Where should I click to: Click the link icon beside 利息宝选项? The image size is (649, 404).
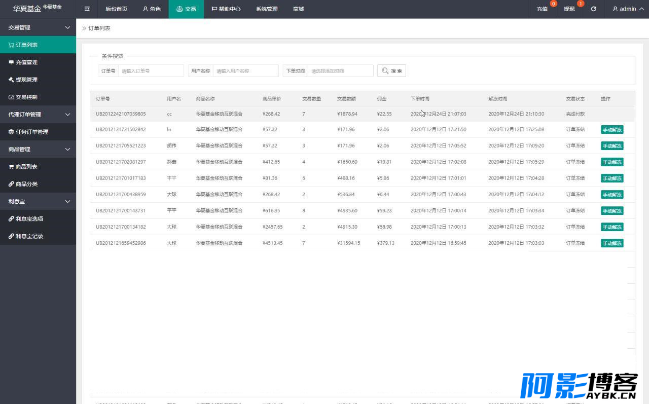(11, 219)
